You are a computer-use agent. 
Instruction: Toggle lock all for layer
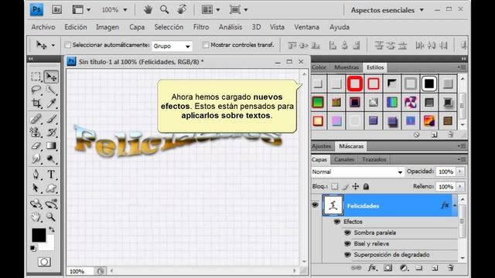tap(366, 187)
